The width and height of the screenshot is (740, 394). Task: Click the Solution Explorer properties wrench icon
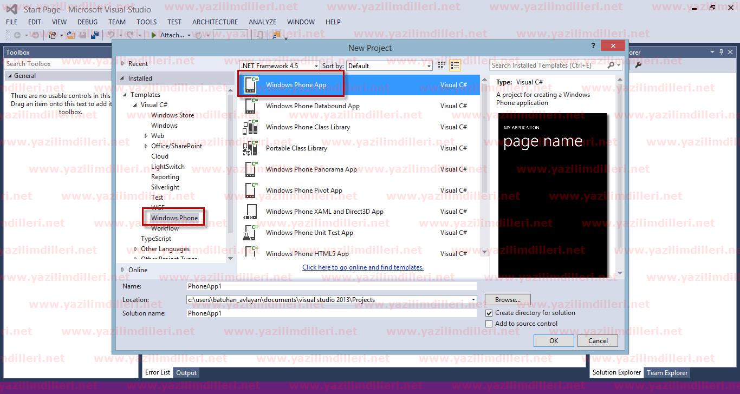coord(638,64)
